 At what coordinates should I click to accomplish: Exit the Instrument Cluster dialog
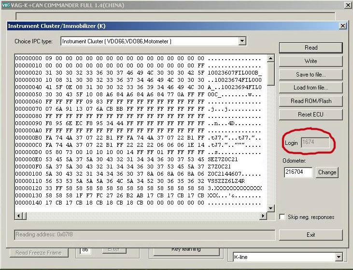pyautogui.click(x=311, y=235)
